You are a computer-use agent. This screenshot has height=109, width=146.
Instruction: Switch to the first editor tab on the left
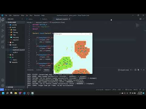pos(30,19)
